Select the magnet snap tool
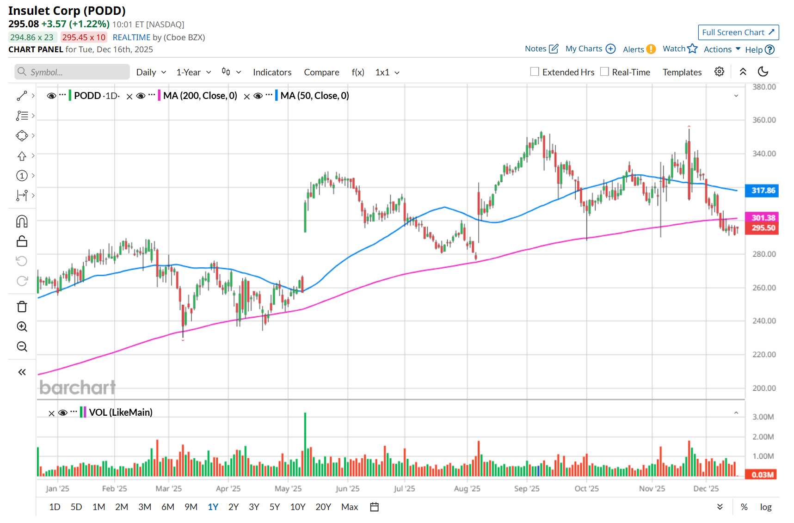Image resolution: width=794 pixels, height=523 pixels. (22, 222)
